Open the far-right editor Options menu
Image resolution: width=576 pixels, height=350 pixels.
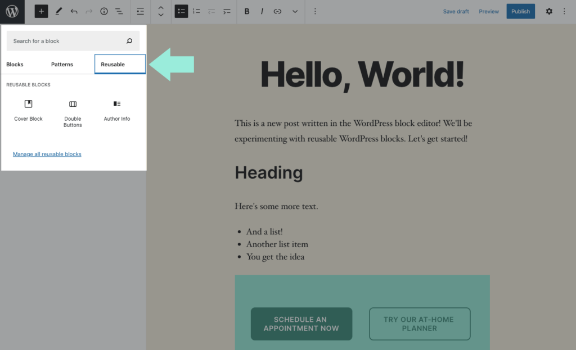[x=564, y=11]
